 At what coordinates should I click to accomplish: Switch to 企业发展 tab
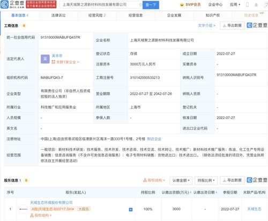click(174, 16)
